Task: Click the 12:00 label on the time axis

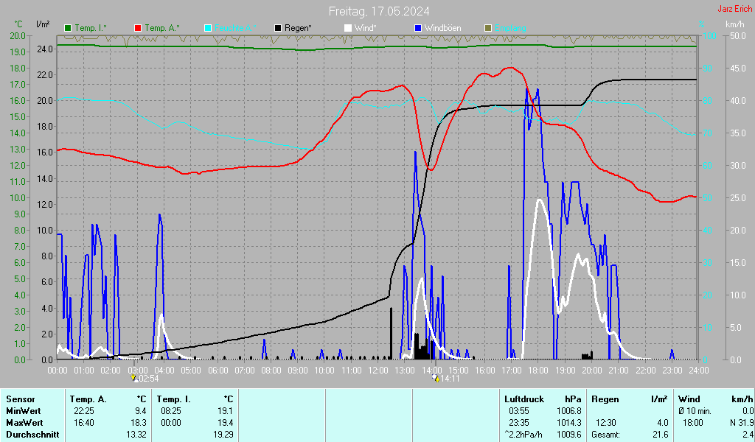Action: [377, 370]
